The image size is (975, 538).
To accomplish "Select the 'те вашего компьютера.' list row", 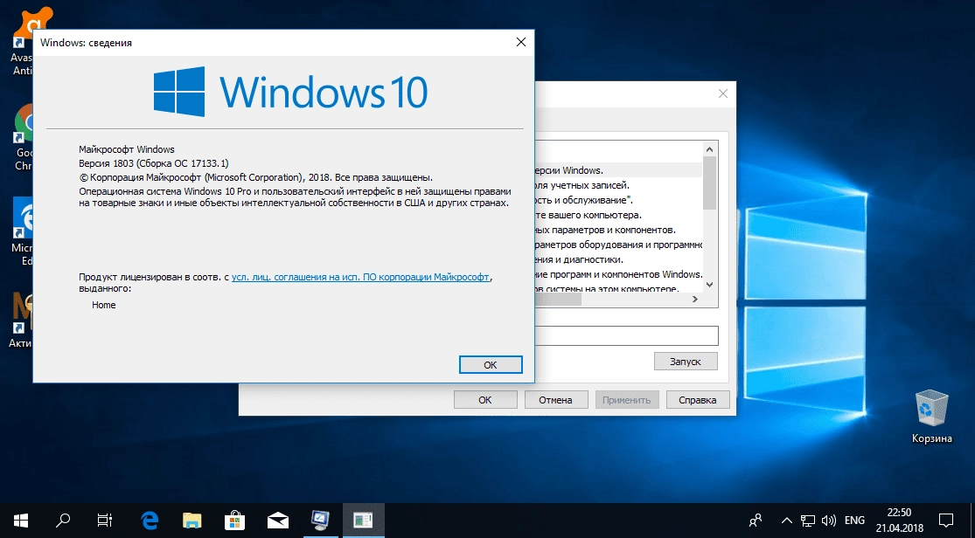I will 618,215.
